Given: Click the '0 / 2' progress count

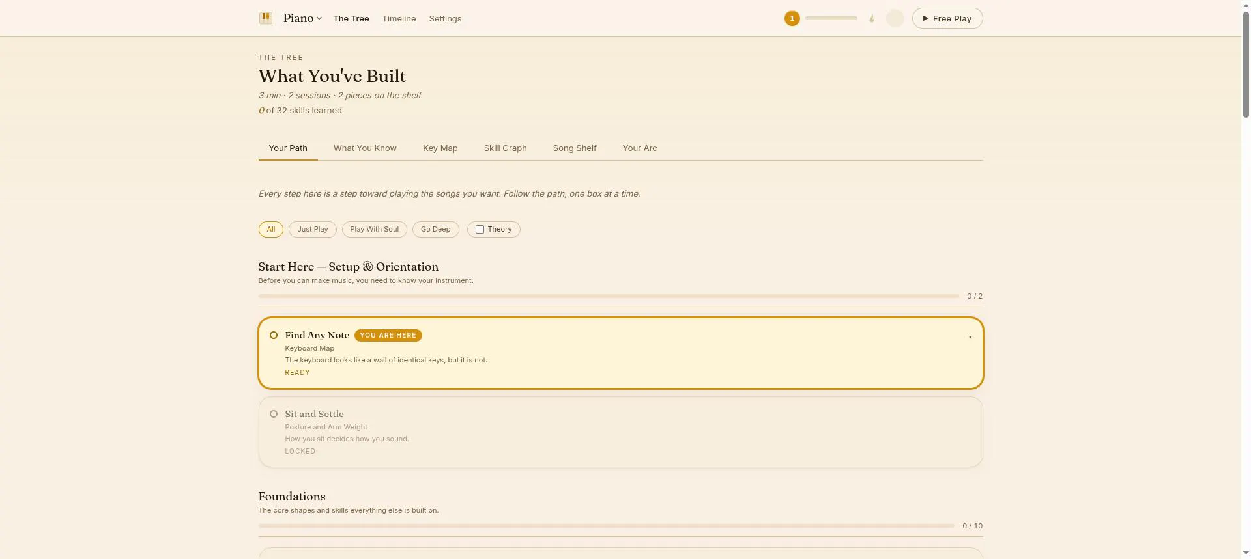Looking at the screenshot, I should (975, 296).
